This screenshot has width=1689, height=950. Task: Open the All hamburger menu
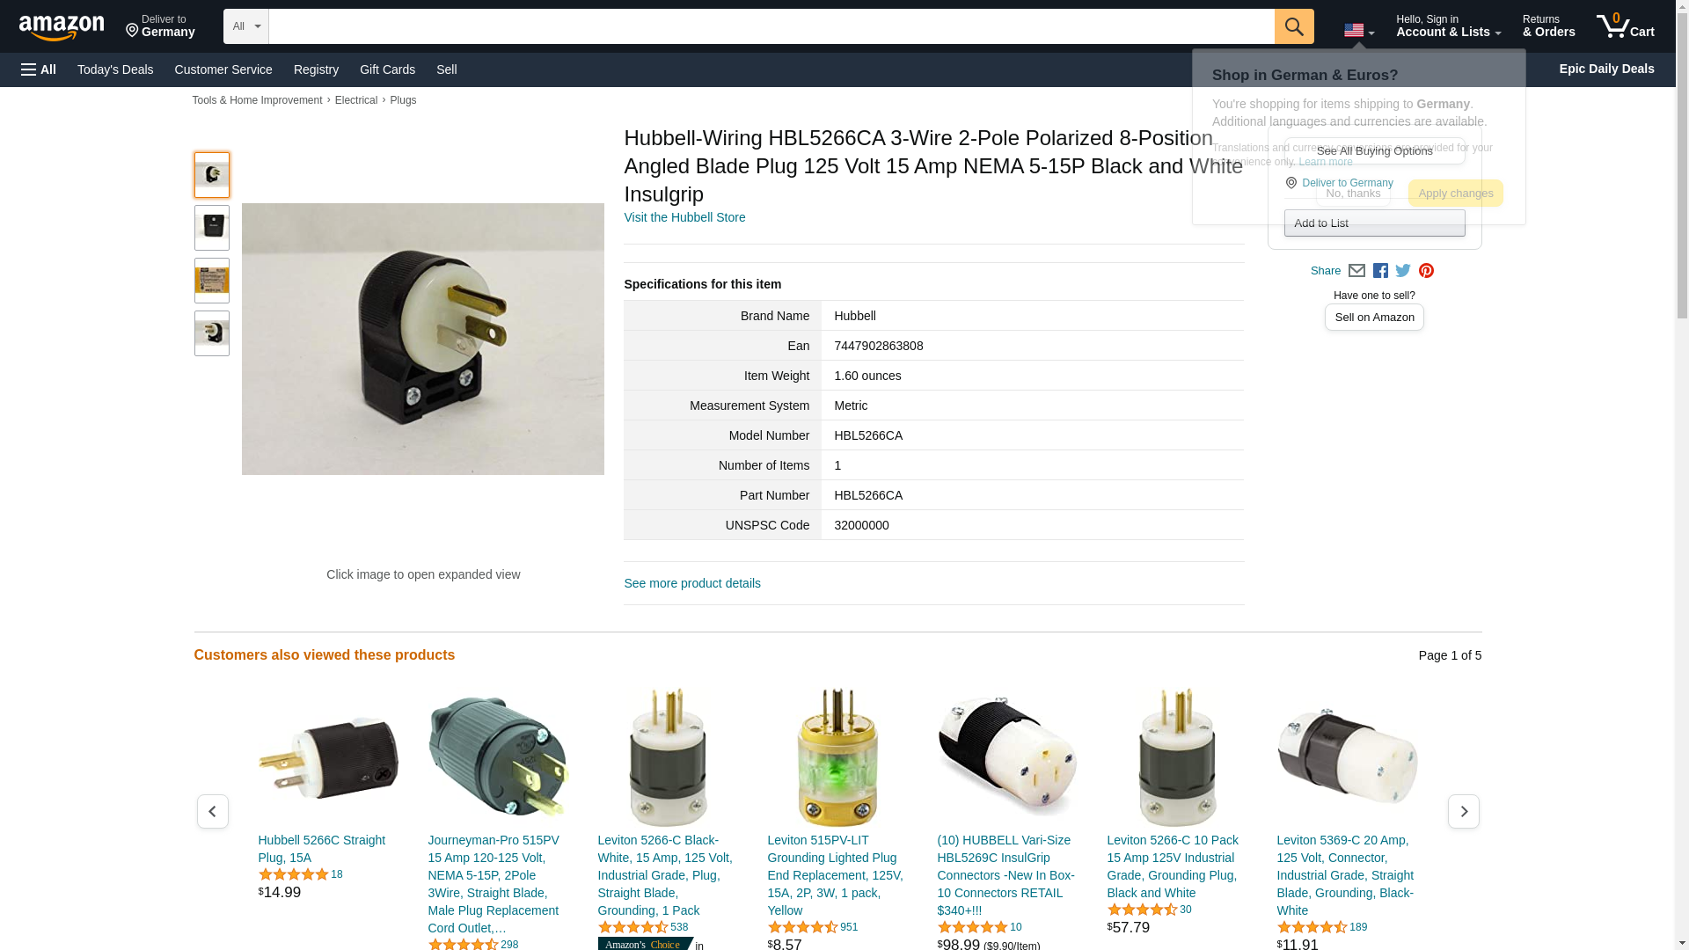[x=39, y=69]
